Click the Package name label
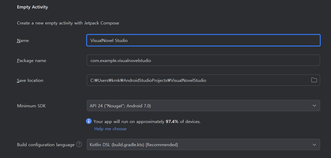 pyautogui.click(x=31, y=60)
